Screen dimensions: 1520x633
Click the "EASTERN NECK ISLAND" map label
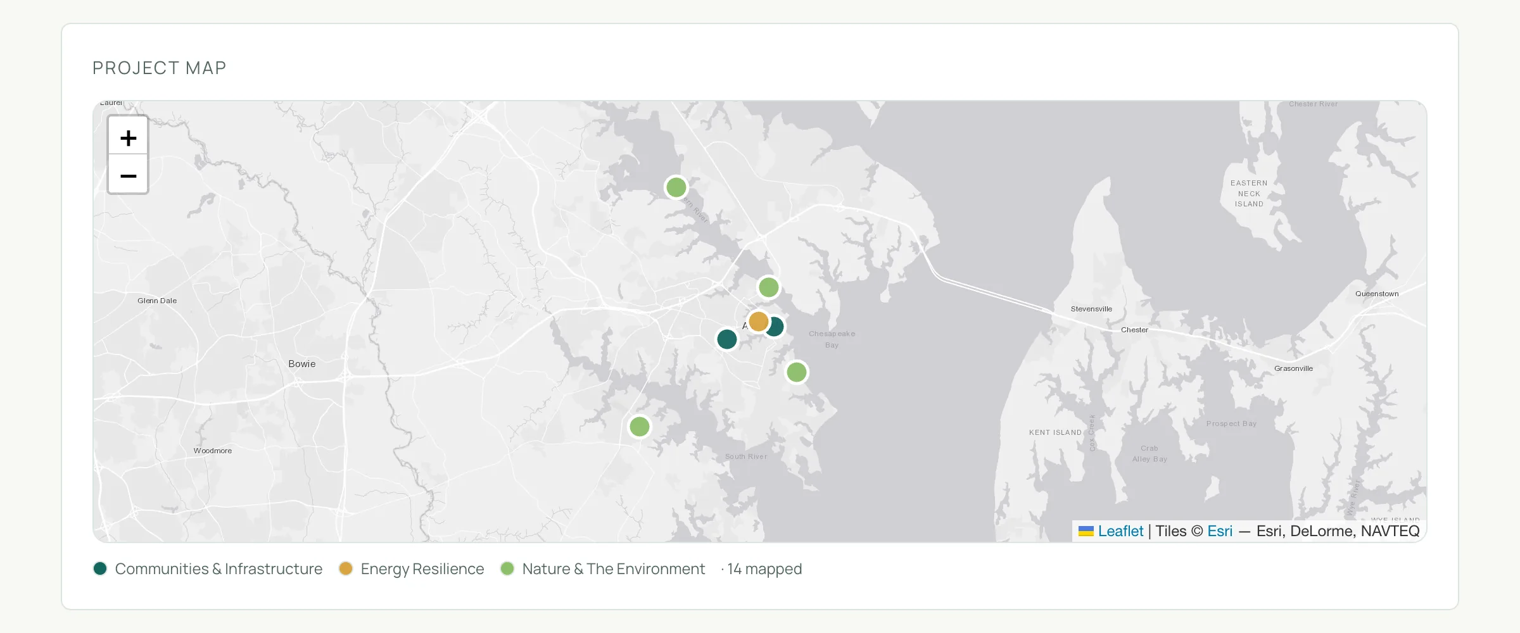(x=1249, y=194)
